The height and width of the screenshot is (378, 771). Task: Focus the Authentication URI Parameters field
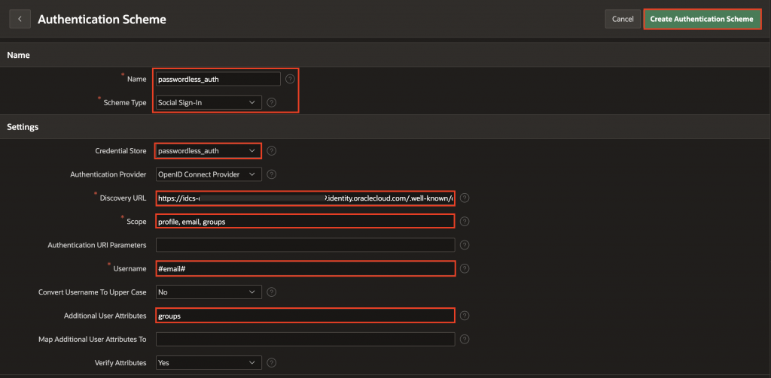(305, 245)
